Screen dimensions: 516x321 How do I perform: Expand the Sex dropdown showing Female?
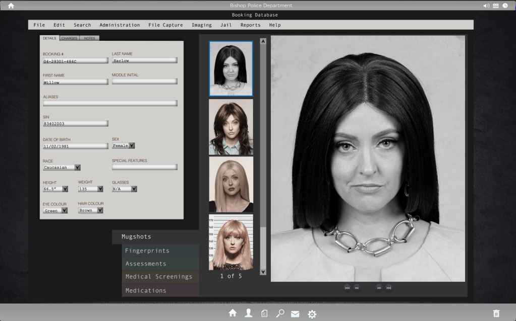(132, 145)
